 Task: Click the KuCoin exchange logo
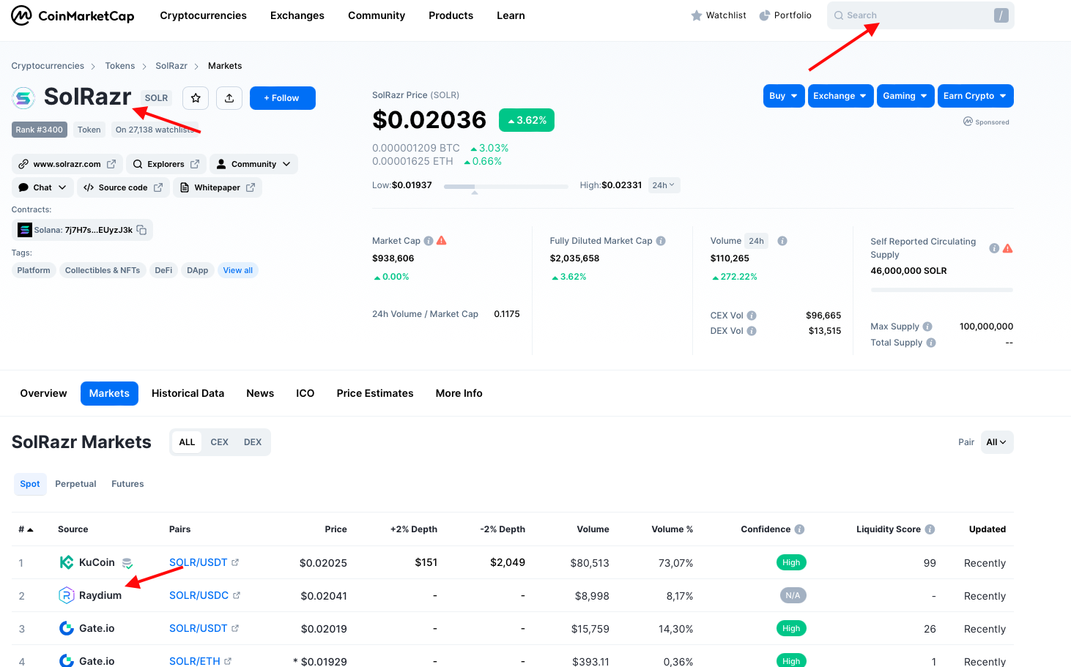[x=67, y=562]
